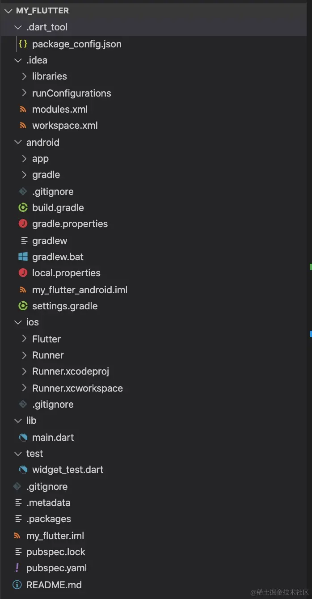Open the workspace.xml file
Screen dimensions: 312x599
coord(65,126)
